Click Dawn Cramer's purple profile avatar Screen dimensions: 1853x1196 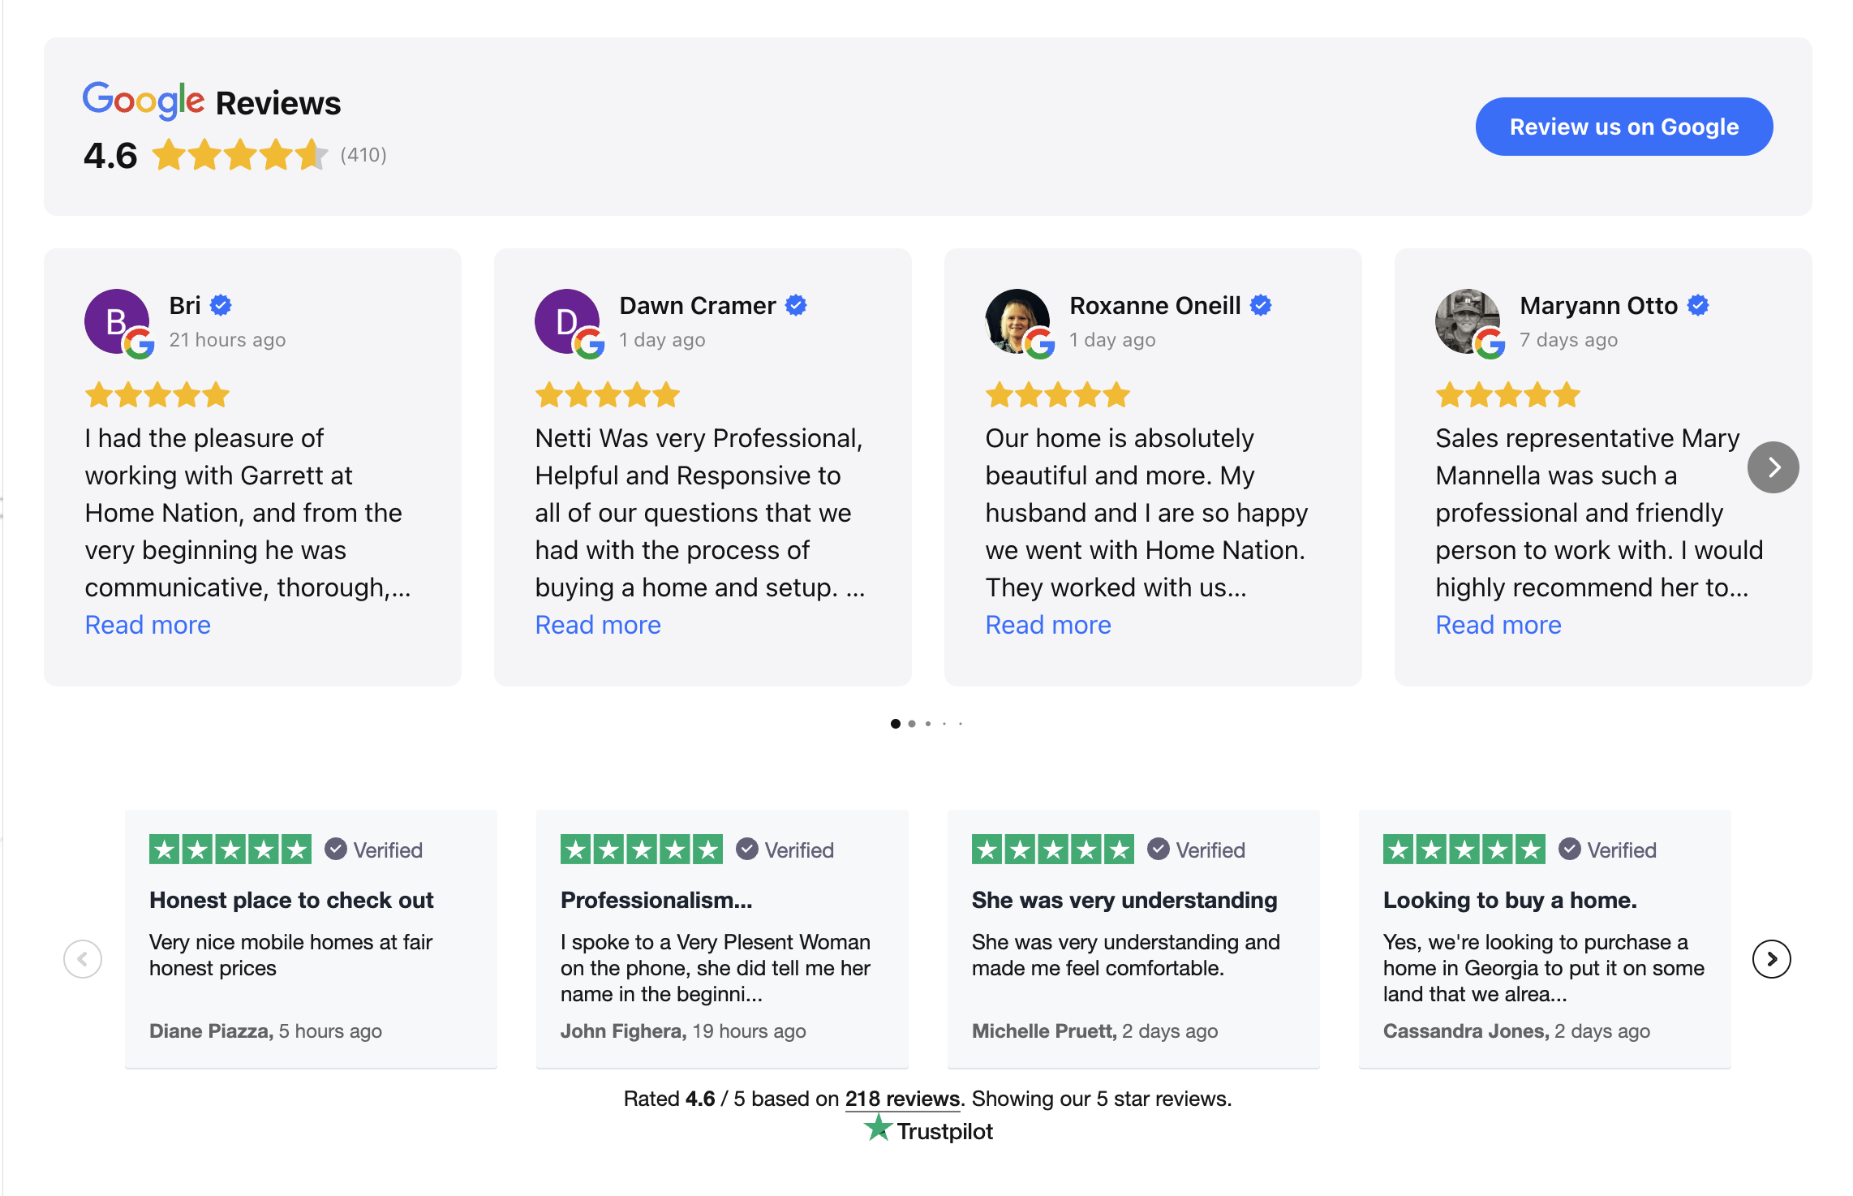567,322
